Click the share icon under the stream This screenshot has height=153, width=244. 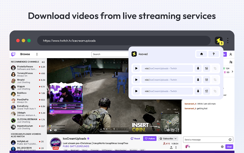[171, 147]
